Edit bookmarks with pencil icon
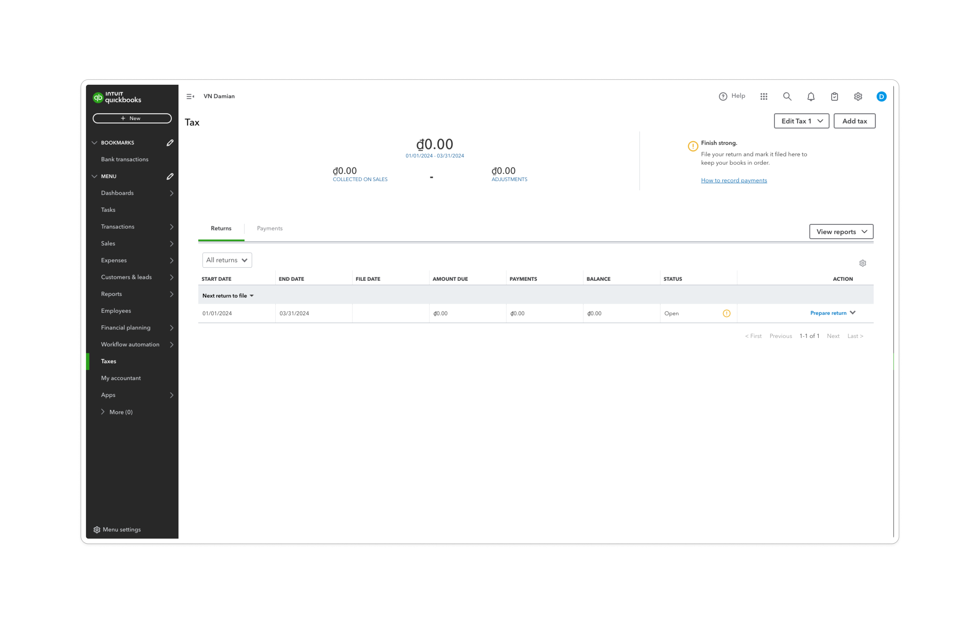This screenshot has width=980, height=626. click(170, 143)
